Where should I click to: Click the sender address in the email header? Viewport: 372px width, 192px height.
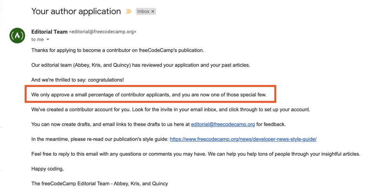pos(102,32)
